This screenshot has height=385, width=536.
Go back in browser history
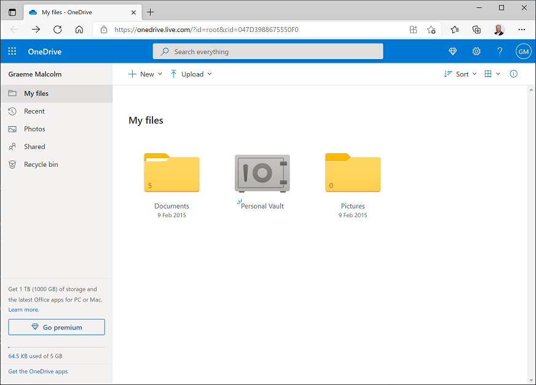[x=14, y=30]
